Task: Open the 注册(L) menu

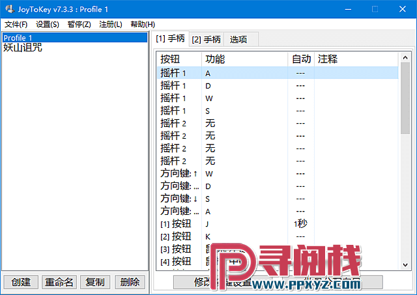Action: tap(110, 25)
